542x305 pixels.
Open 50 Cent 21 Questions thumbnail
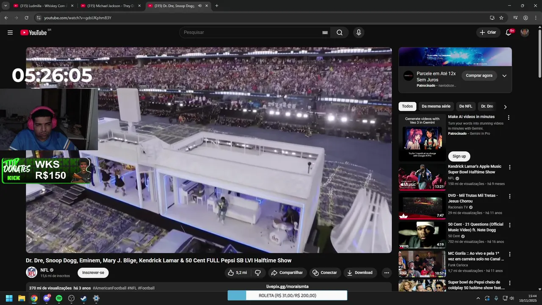pyautogui.click(x=422, y=235)
